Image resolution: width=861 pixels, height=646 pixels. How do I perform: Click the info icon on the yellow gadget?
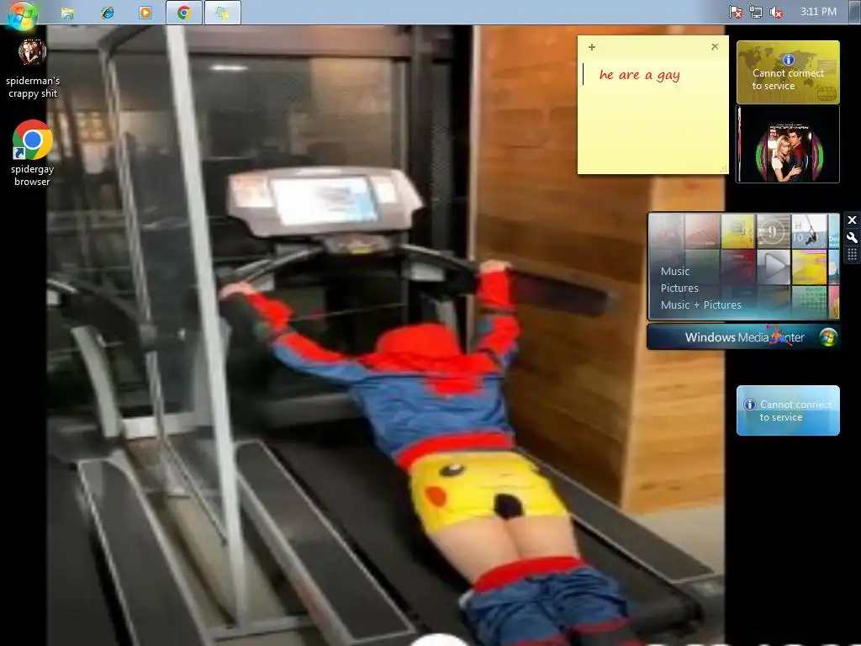tap(788, 60)
